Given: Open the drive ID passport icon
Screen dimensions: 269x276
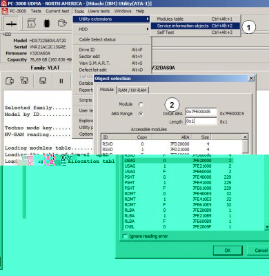Looking at the screenshot, I should tap(32, 23).
